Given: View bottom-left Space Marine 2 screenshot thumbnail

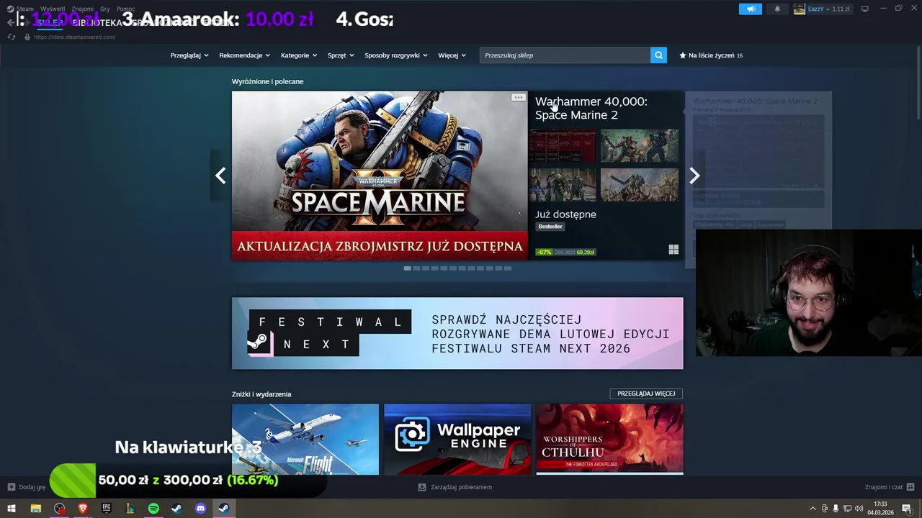Looking at the screenshot, I should pyautogui.click(x=563, y=185).
